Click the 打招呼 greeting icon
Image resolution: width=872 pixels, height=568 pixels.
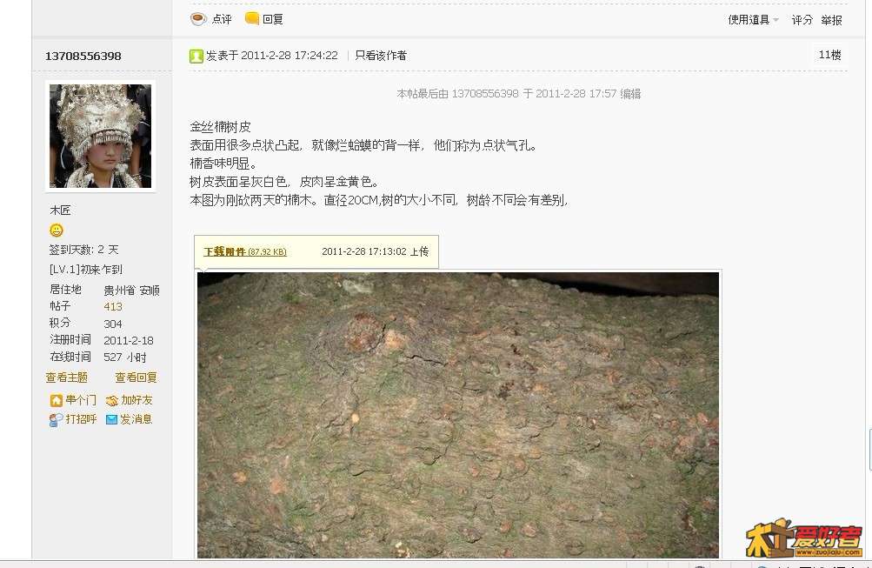[x=57, y=419]
